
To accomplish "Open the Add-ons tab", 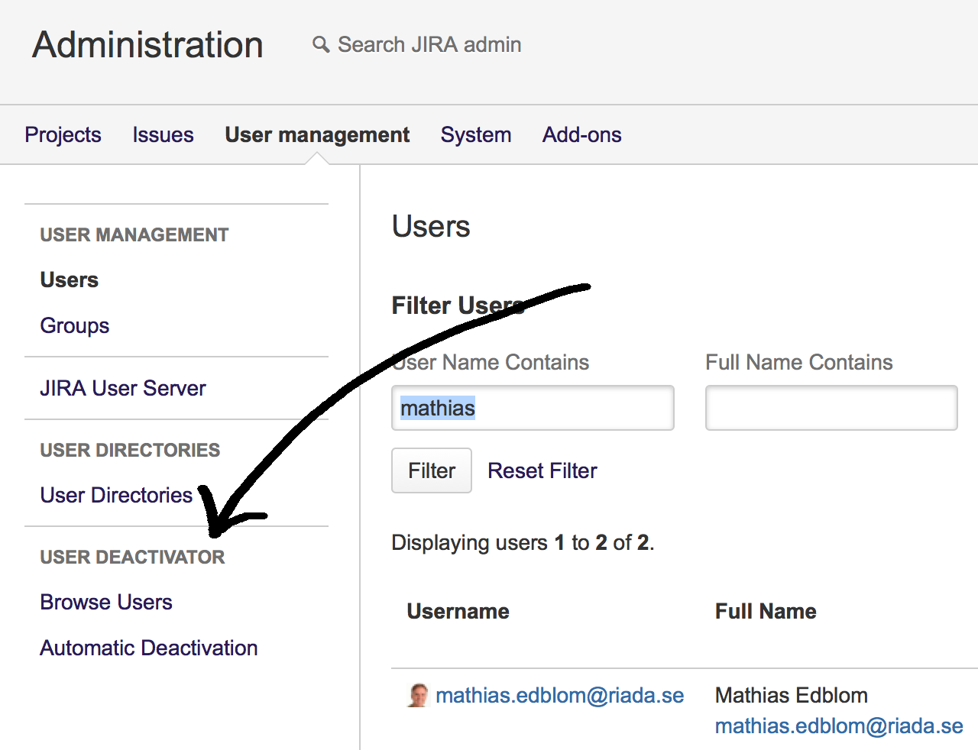I will coord(582,134).
